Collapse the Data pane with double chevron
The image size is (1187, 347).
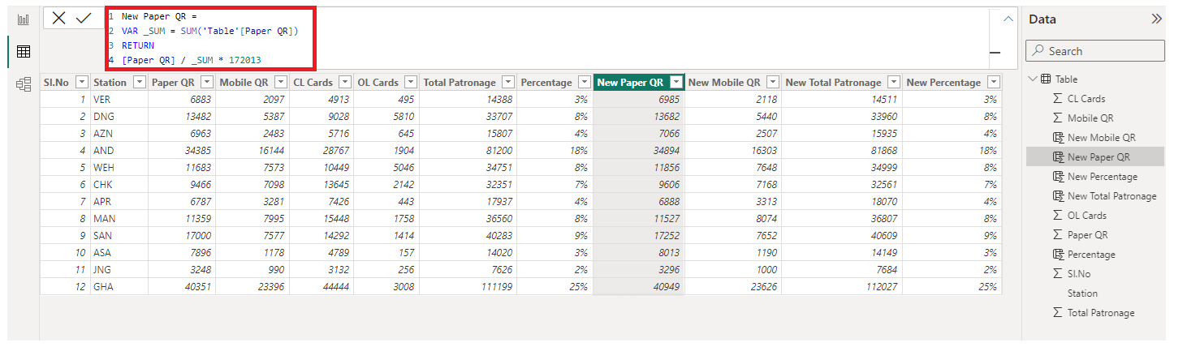1156,19
